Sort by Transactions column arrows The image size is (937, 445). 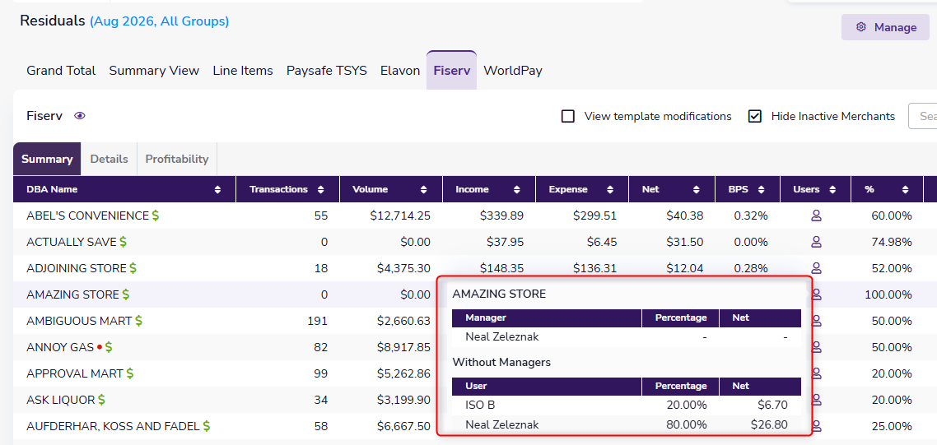[321, 189]
